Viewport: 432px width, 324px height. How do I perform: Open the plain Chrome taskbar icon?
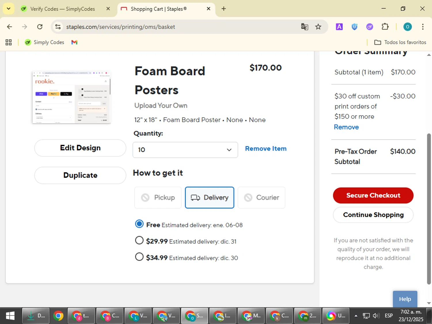pos(58,316)
